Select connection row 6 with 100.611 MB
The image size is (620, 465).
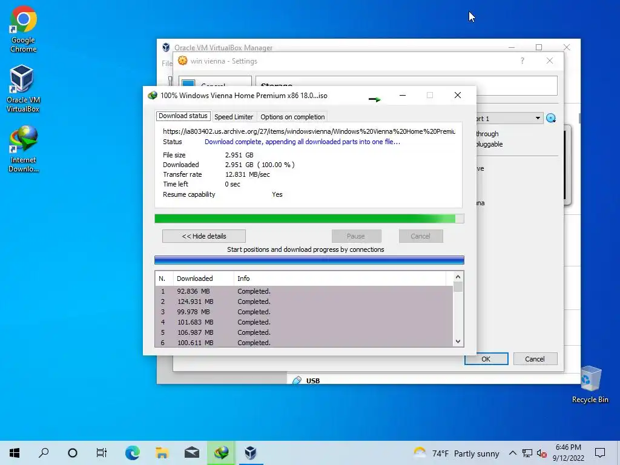(304, 343)
